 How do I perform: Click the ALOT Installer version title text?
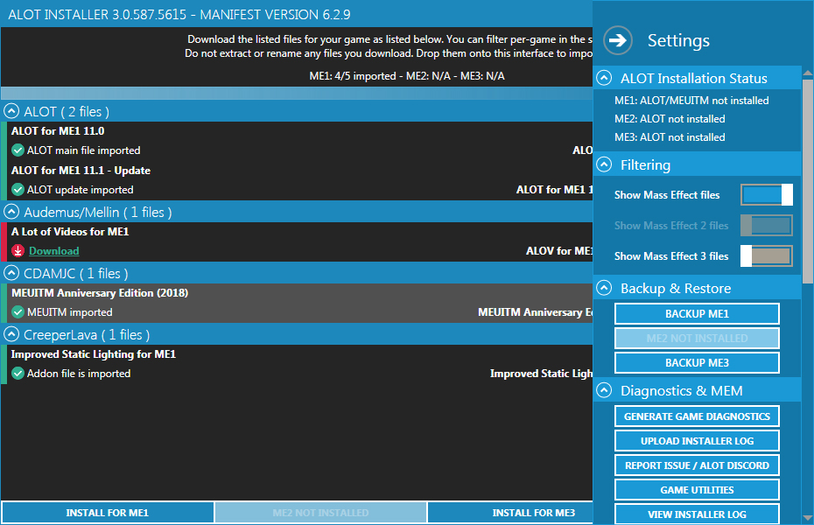pos(179,15)
